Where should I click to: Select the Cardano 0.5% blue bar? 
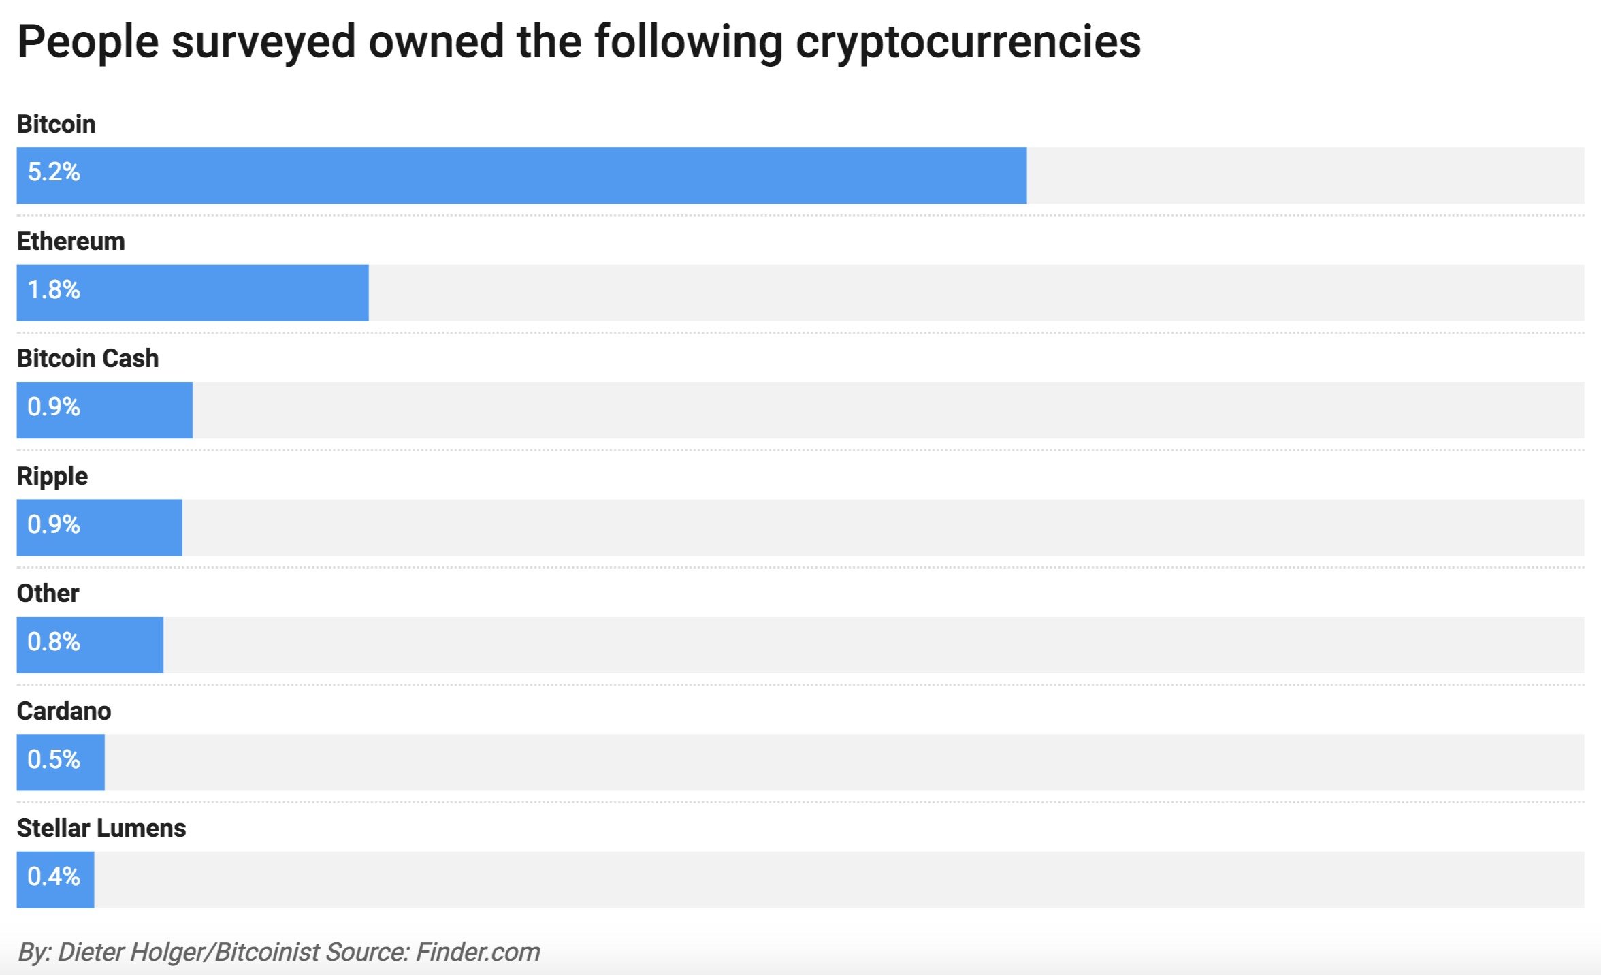[61, 763]
